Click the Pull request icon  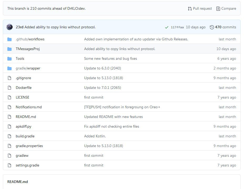tap(190, 9)
